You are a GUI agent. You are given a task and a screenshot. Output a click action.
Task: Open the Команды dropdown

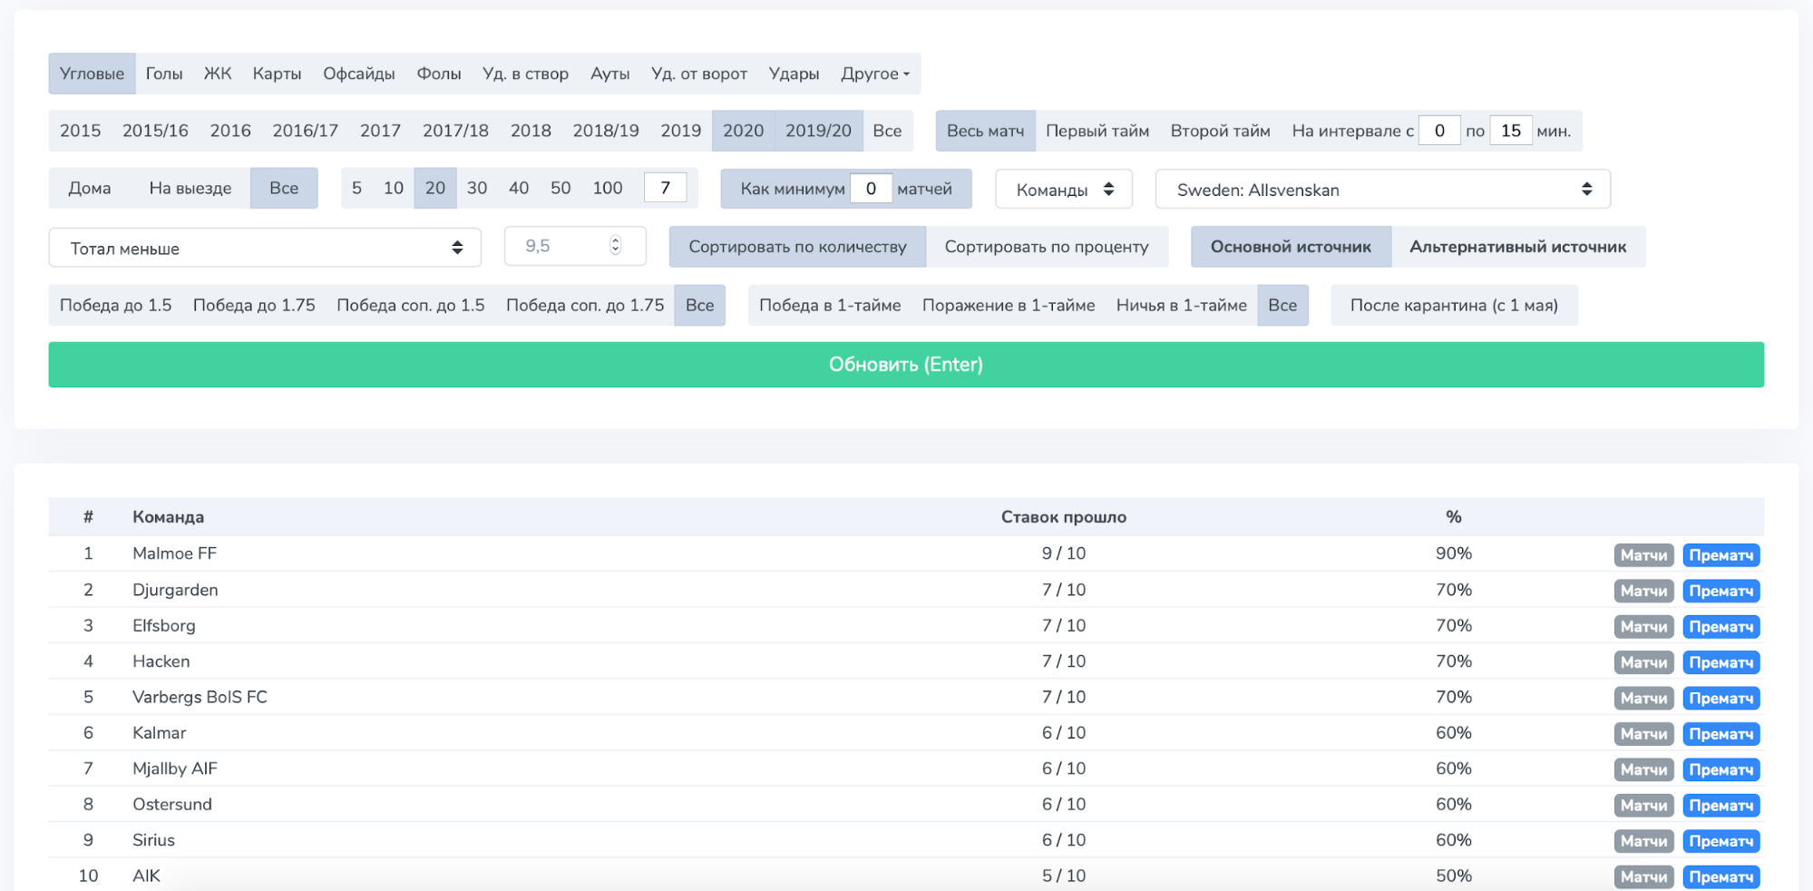1064,189
